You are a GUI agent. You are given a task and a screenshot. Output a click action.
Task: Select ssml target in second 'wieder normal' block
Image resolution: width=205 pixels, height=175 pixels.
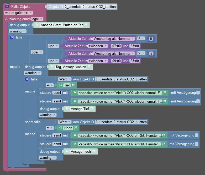(x=57, y=101)
